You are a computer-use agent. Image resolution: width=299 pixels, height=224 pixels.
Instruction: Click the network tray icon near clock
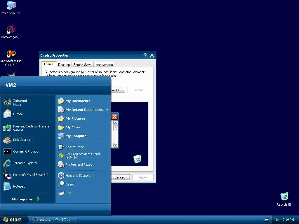click(277, 220)
